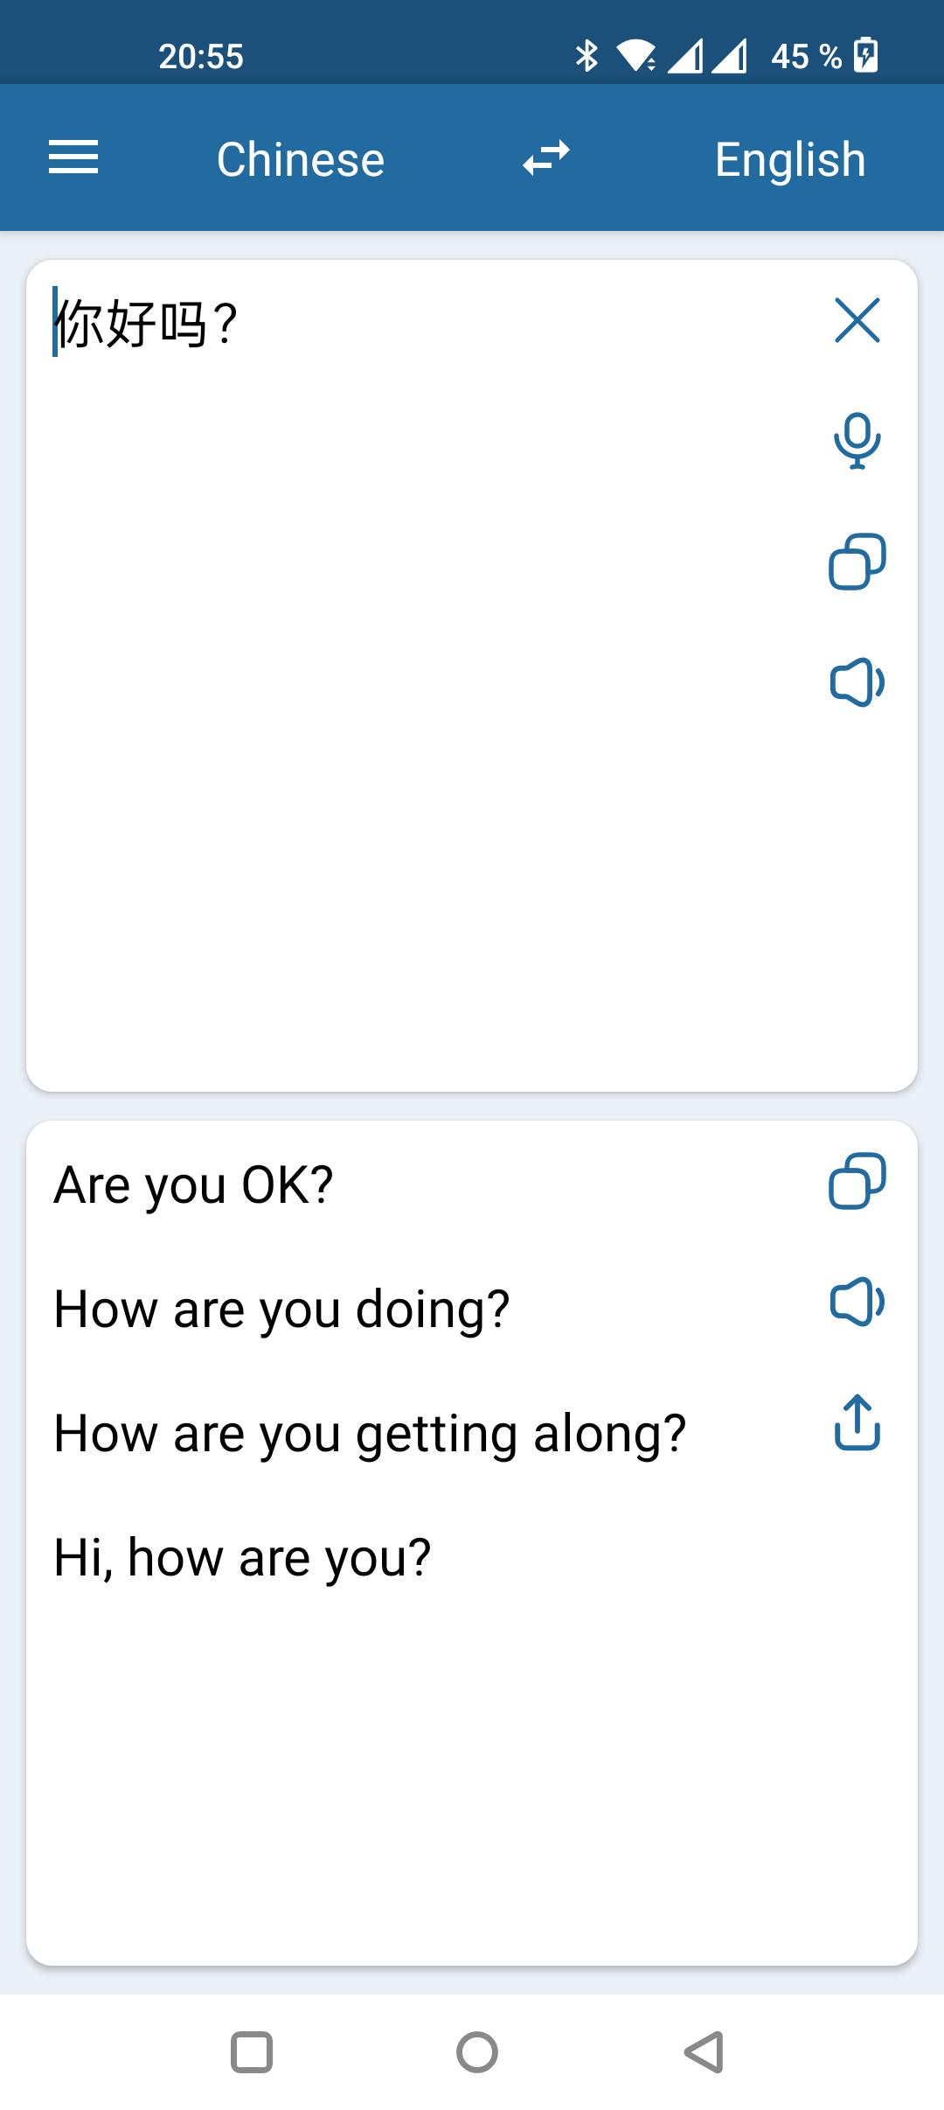Tap "How are you getting along?"
This screenshot has width=944, height=2110.
(370, 1435)
